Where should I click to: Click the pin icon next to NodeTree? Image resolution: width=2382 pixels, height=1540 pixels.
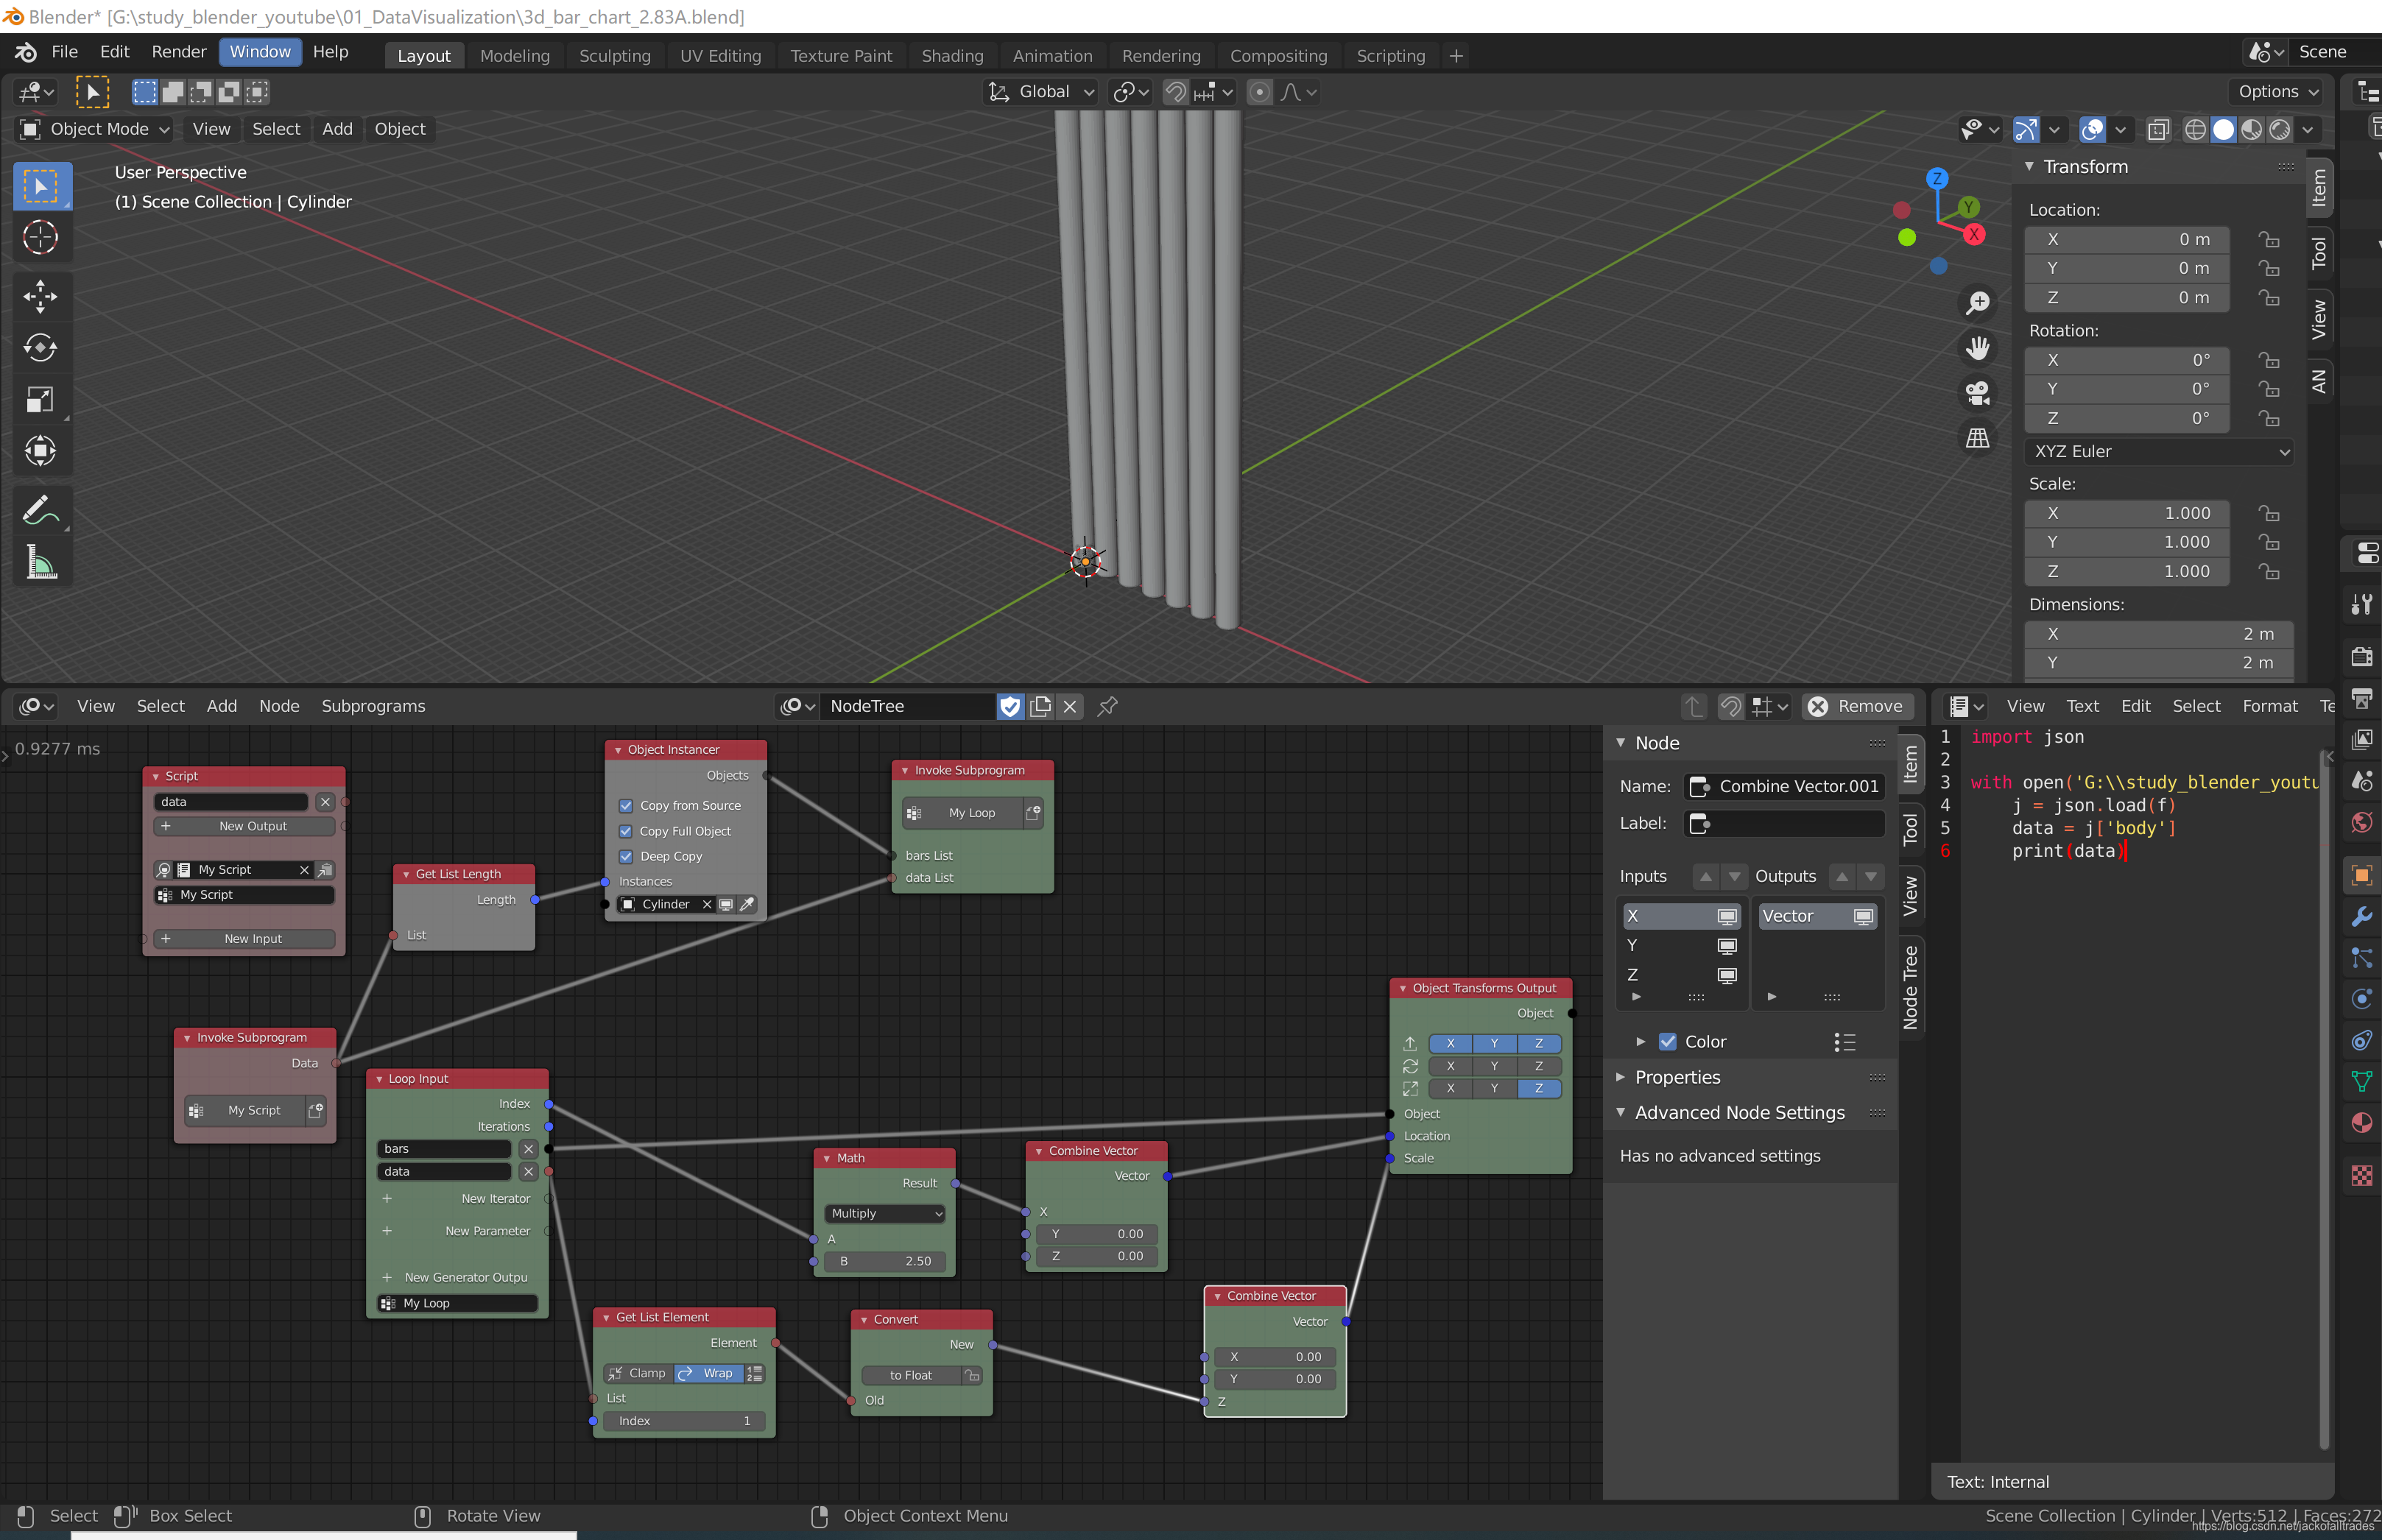[1107, 706]
